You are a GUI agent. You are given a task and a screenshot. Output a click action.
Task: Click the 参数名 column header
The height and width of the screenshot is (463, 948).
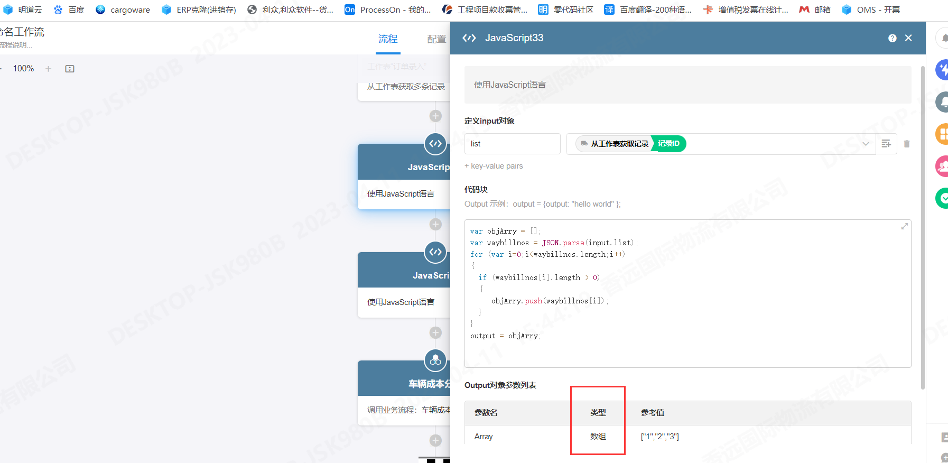[x=486, y=413]
